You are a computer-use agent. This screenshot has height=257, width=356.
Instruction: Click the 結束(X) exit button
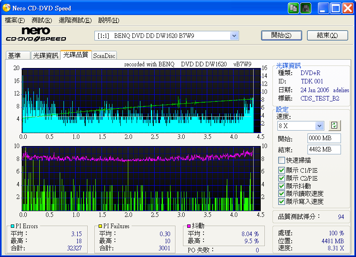[328, 35]
